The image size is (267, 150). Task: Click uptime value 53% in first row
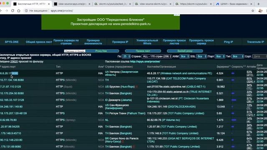point(249,72)
